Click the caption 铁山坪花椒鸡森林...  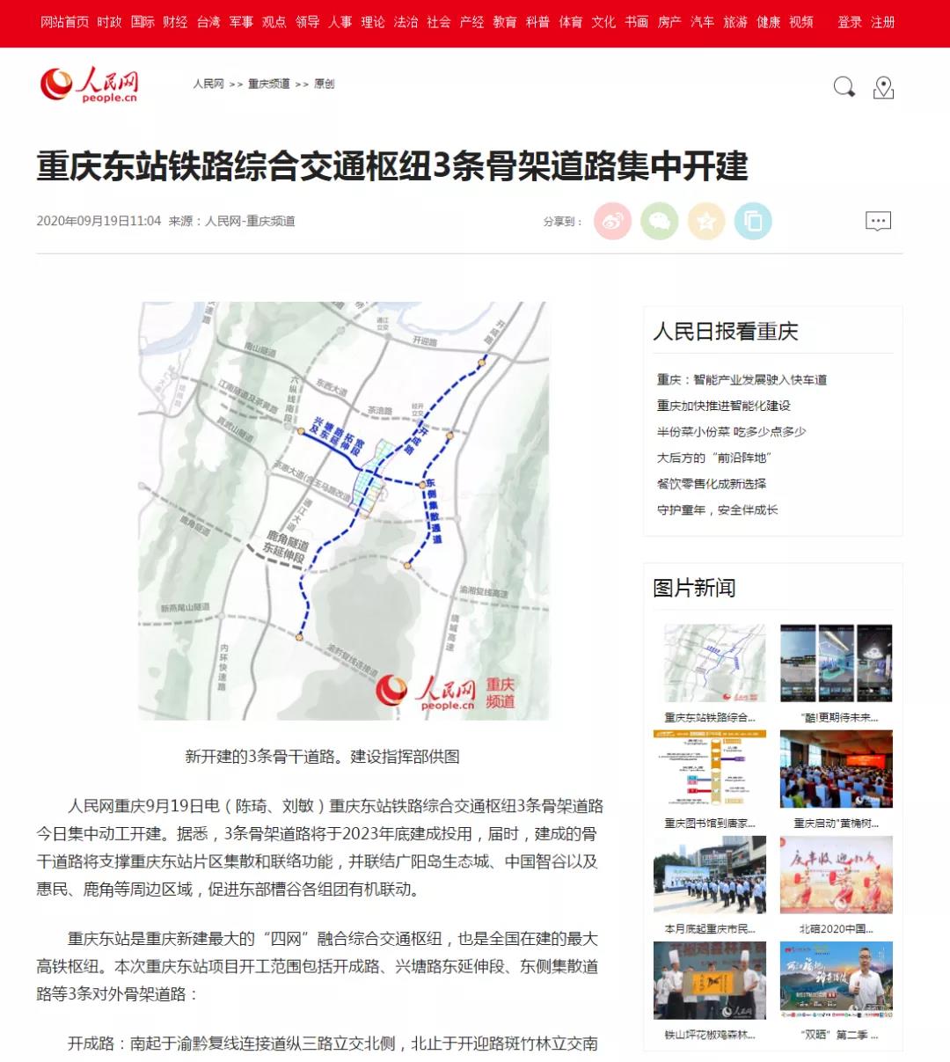click(710, 1035)
